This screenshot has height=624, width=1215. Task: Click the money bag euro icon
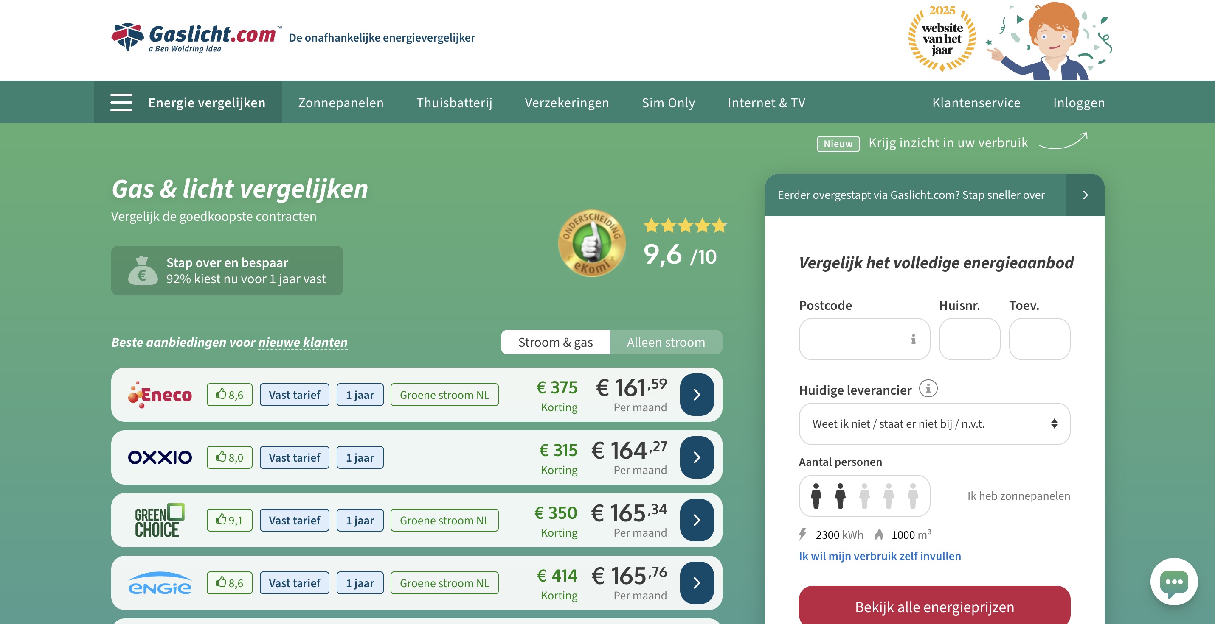(x=143, y=271)
